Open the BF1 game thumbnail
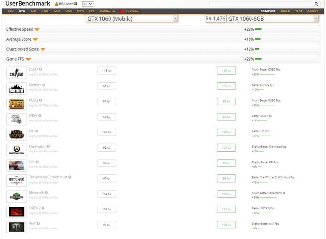Viewport: 326px width, 239px height. pyautogui.click(x=17, y=165)
